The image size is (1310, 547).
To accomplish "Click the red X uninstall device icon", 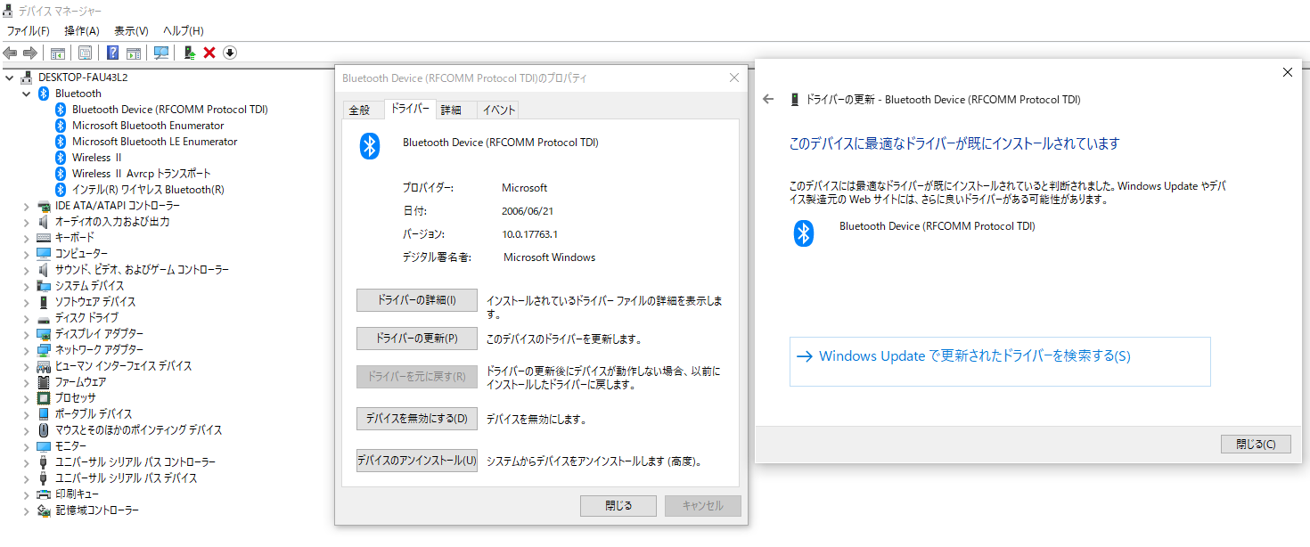I will click(x=209, y=53).
